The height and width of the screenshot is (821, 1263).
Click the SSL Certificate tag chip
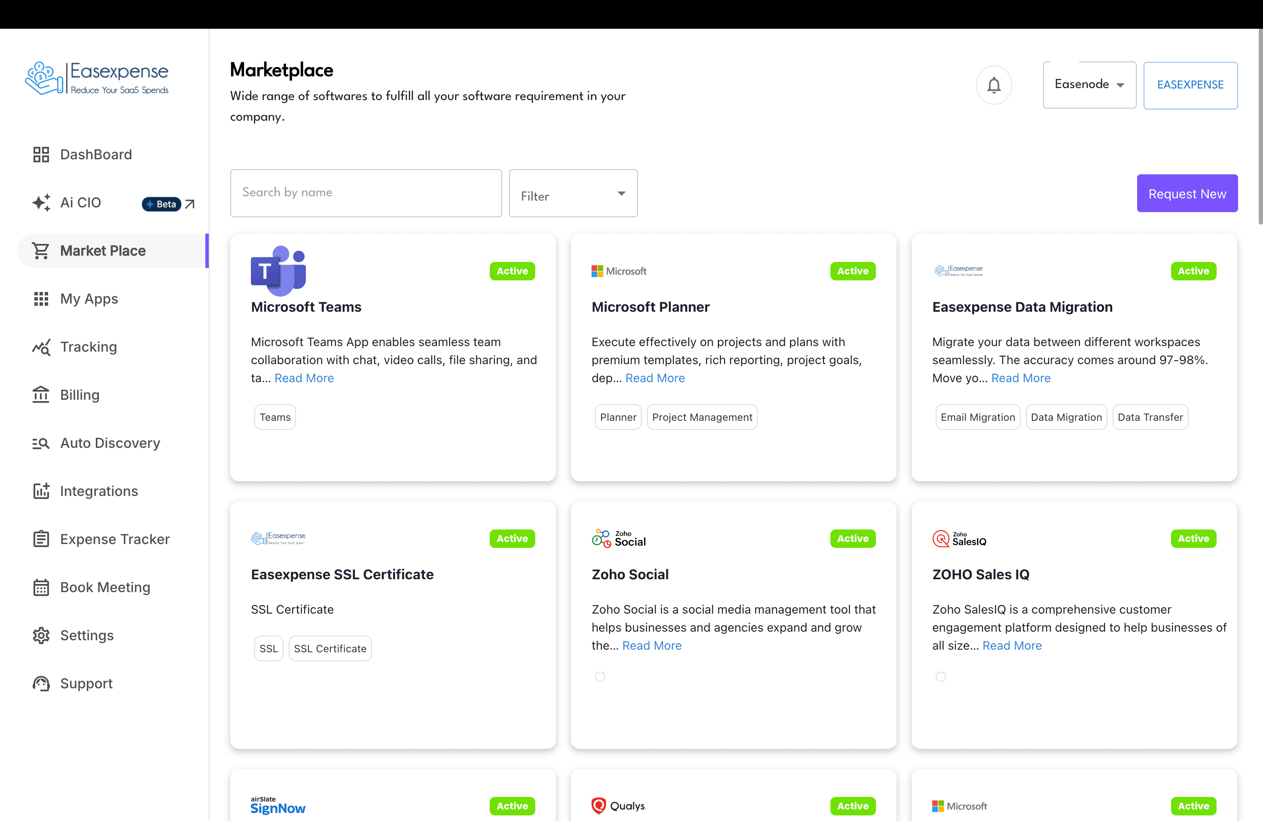(330, 649)
